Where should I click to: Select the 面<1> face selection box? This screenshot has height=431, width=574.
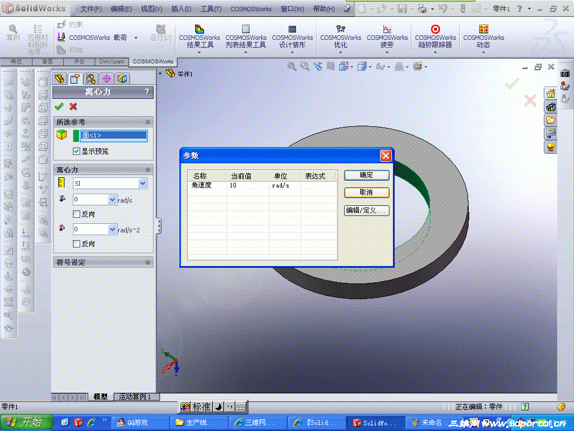click(x=114, y=135)
